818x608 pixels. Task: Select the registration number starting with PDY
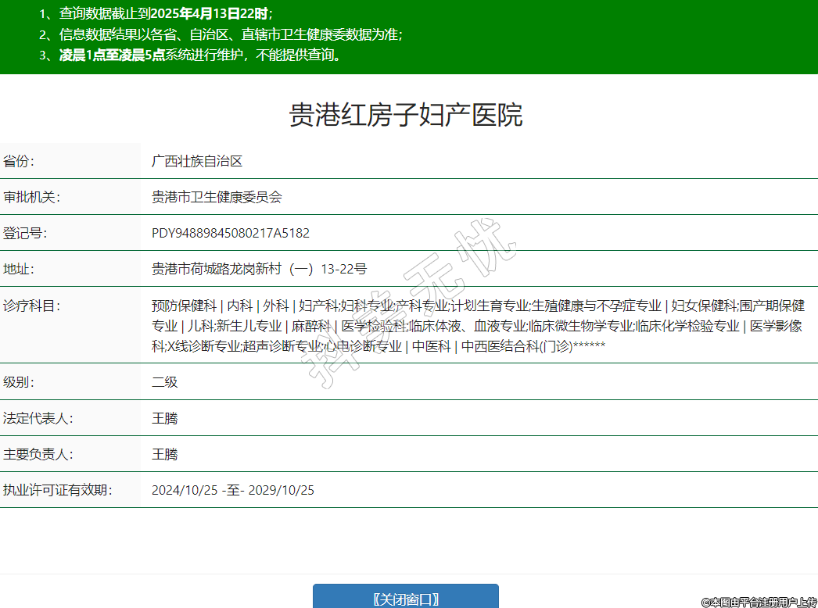pos(231,233)
